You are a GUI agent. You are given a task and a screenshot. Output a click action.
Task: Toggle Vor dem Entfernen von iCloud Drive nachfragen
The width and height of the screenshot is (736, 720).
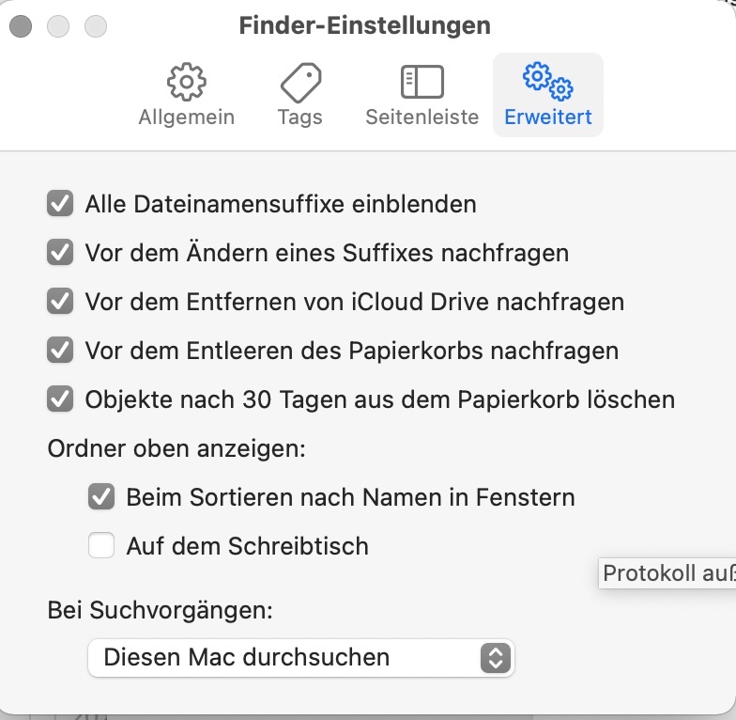pyautogui.click(x=60, y=301)
